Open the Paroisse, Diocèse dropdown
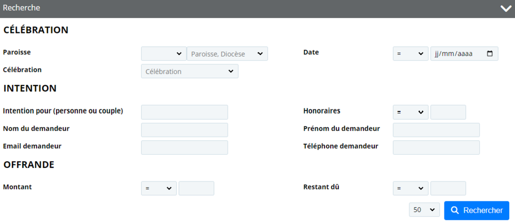Image resolution: width=515 pixels, height=222 pixels. [x=227, y=54]
